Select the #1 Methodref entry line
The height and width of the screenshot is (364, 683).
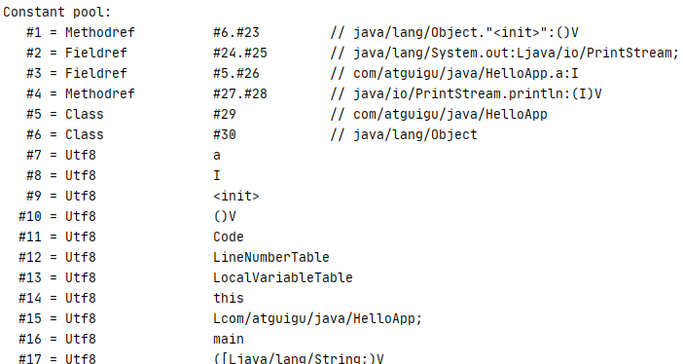click(303, 33)
